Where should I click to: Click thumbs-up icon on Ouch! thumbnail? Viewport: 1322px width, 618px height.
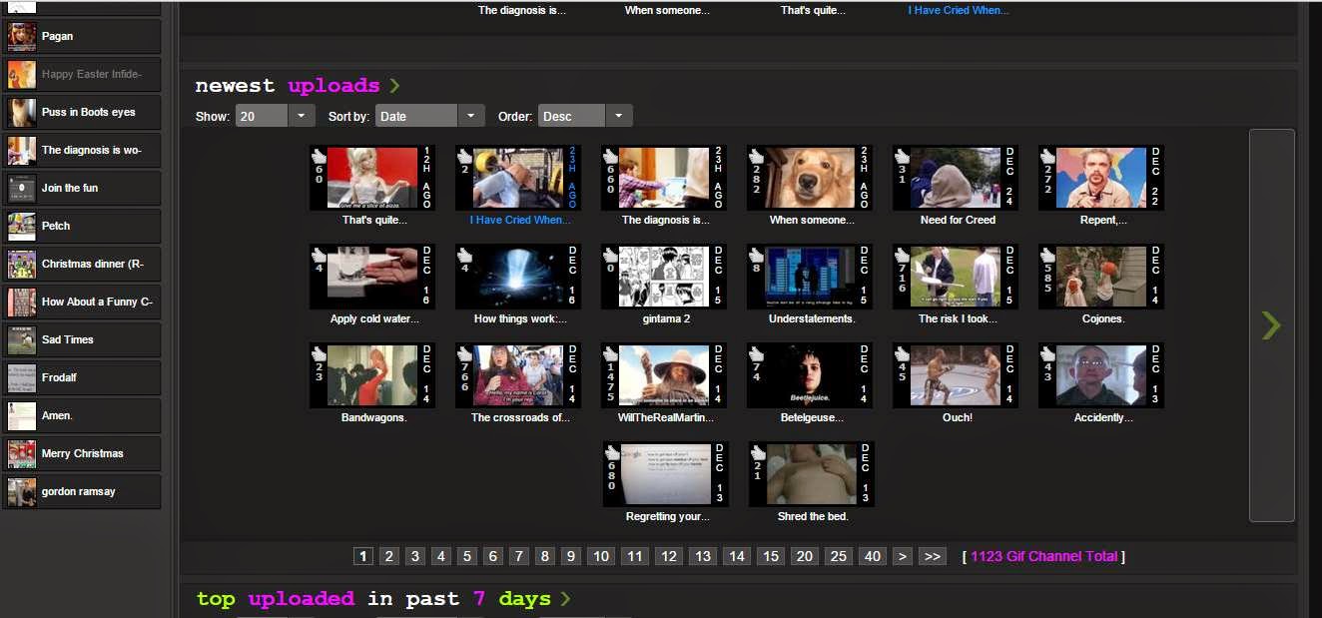[902, 353]
